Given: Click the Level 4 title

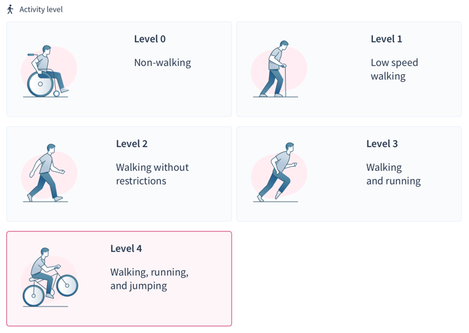Looking at the screenshot, I should pyautogui.click(x=126, y=249).
